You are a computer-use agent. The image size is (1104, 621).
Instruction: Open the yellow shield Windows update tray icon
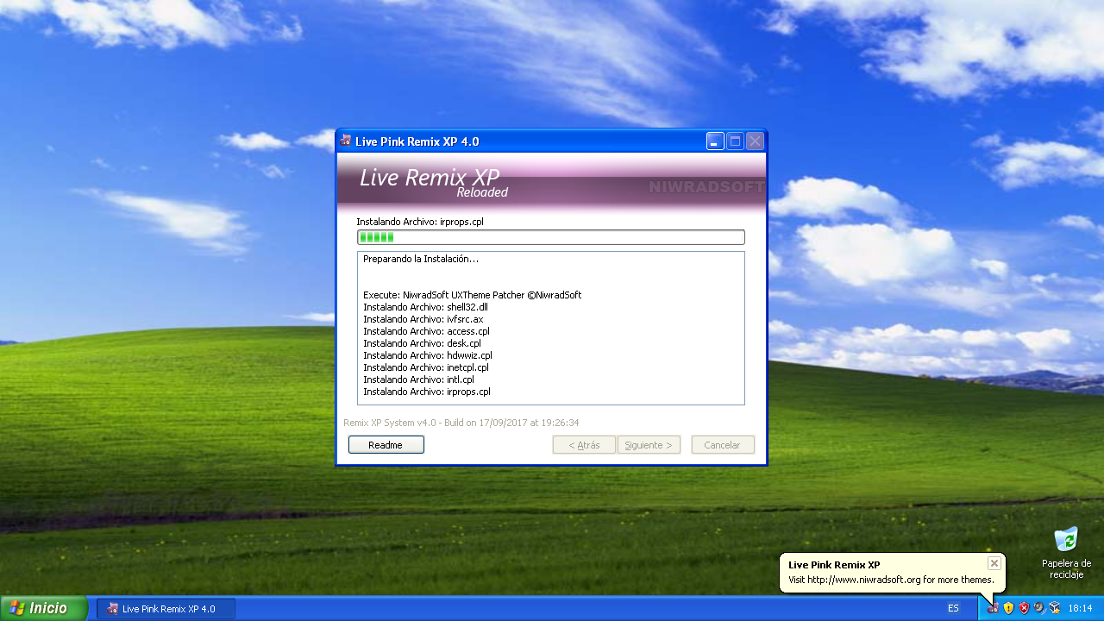click(1008, 608)
